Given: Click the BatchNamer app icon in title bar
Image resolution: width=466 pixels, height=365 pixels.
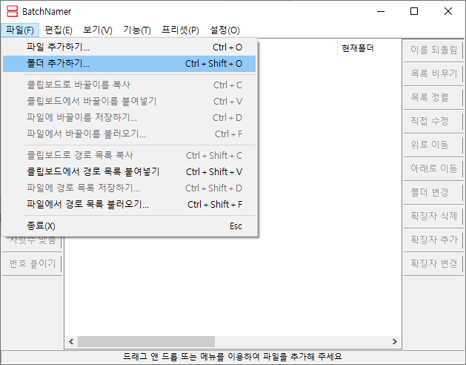Looking at the screenshot, I should pyautogui.click(x=12, y=11).
